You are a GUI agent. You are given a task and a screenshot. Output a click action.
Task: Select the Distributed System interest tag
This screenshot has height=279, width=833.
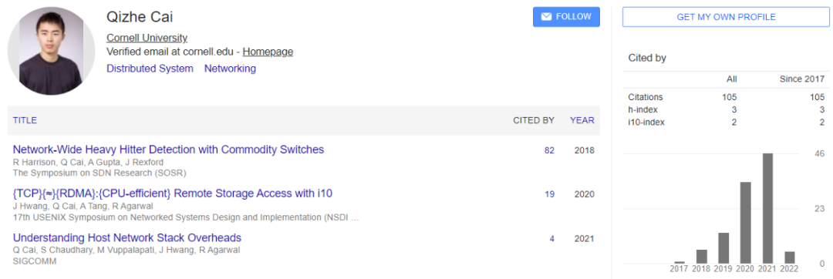tap(150, 69)
